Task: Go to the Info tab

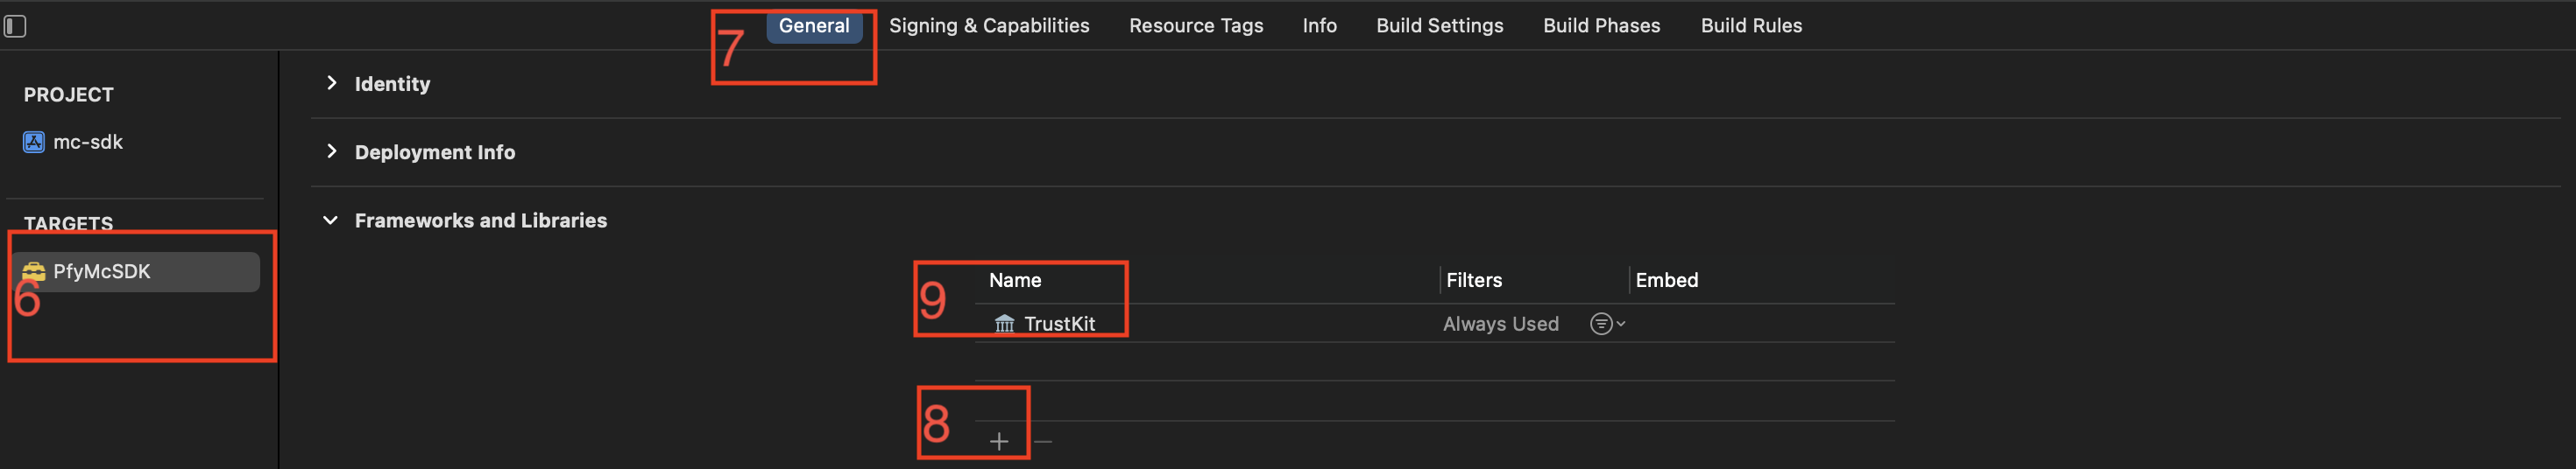Action: click(1319, 26)
